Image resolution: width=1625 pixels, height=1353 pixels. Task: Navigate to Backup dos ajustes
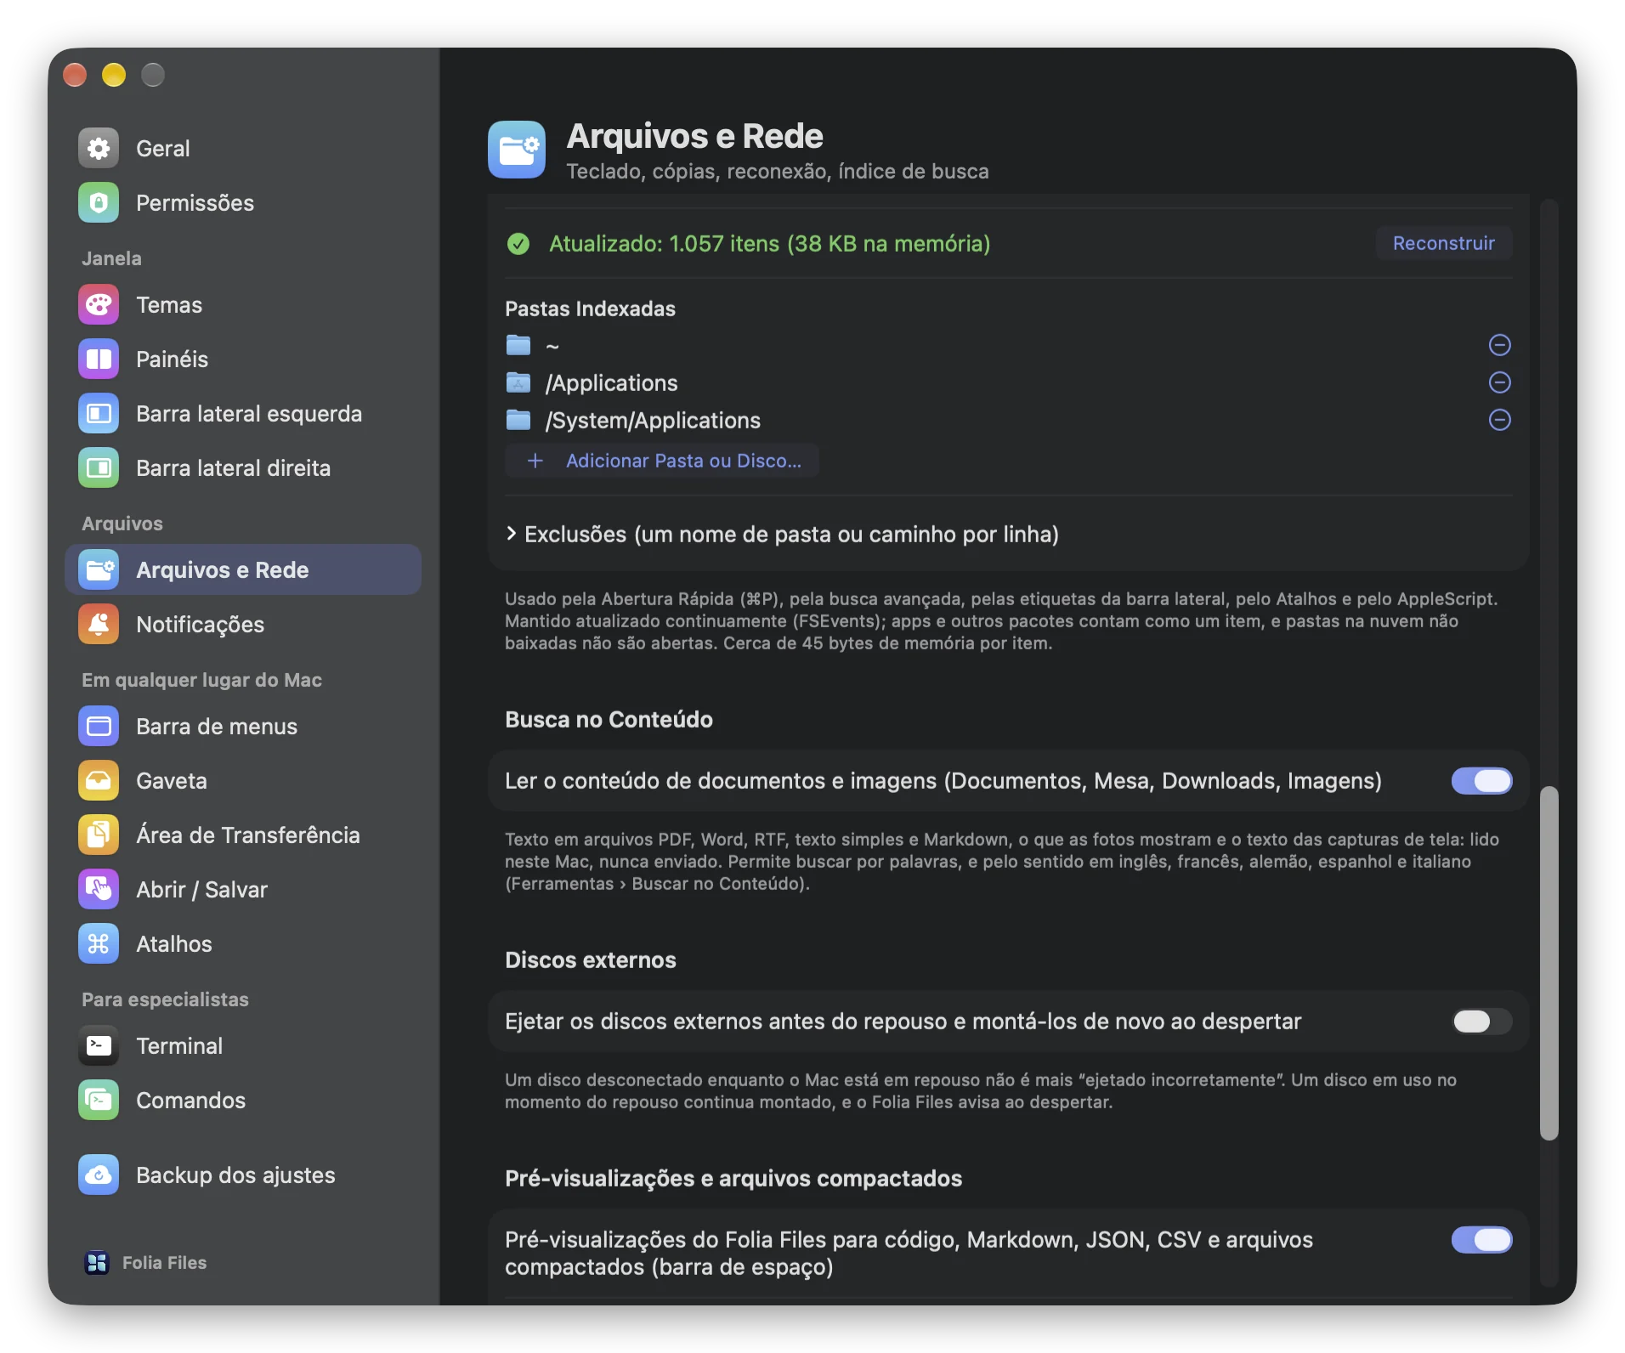click(243, 1175)
